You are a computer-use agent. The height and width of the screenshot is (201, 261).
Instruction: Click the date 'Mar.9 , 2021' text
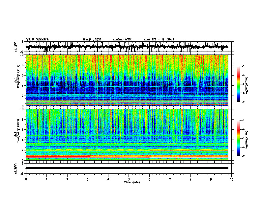pos(92,39)
